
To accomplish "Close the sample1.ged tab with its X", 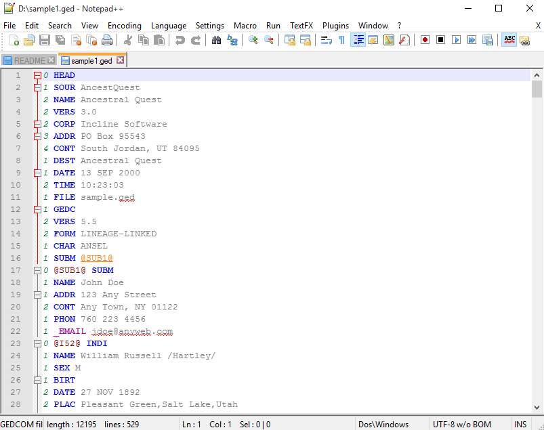I will pyautogui.click(x=120, y=60).
